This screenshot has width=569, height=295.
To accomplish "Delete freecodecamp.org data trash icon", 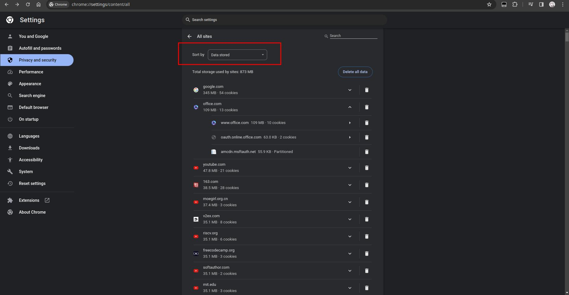I will pyautogui.click(x=367, y=254).
